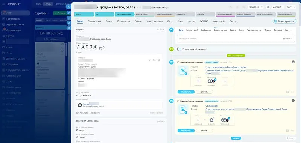
Task: Expand the Повторная сделка dropdown arrow
Action: (168, 8)
